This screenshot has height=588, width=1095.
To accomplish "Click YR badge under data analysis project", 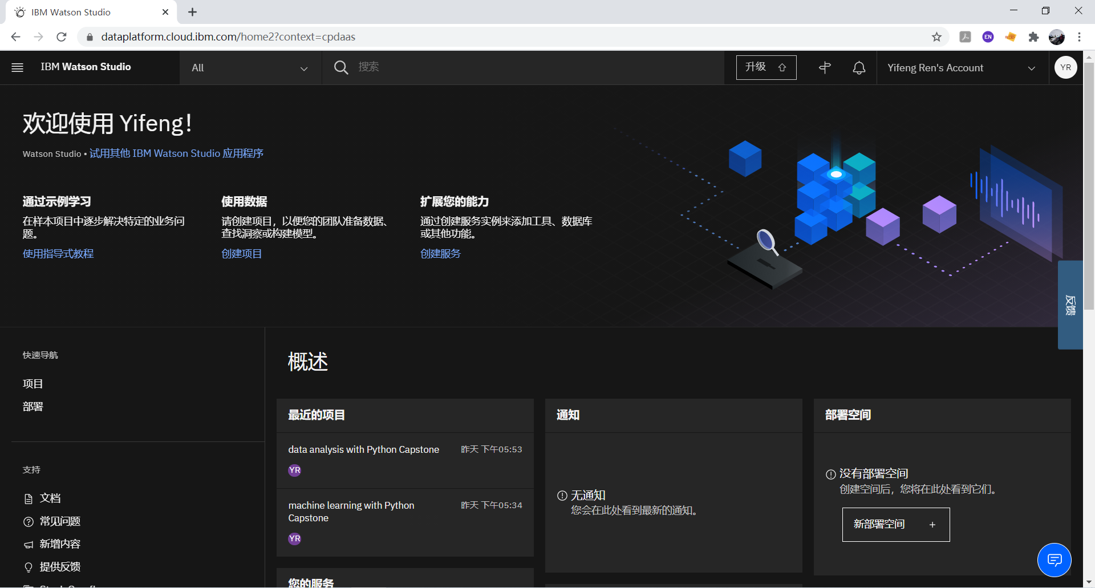I will (x=295, y=471).
